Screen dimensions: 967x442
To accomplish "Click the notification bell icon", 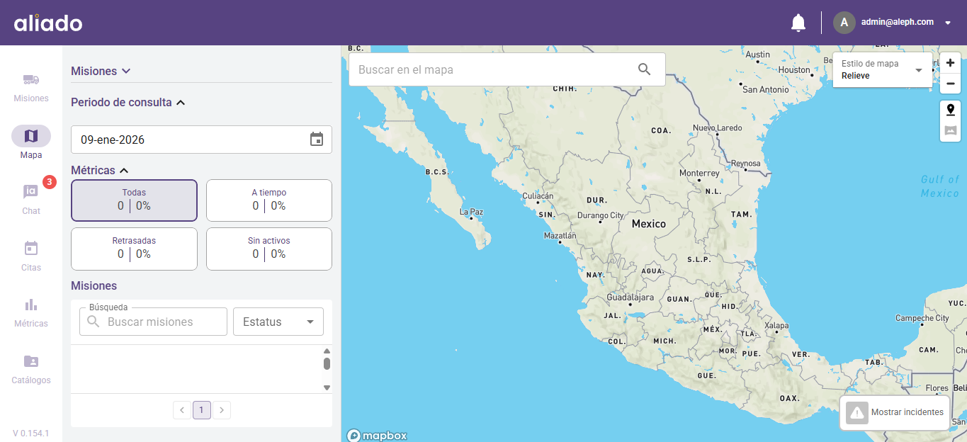I will pyautogui.click(x=798, y=23).
